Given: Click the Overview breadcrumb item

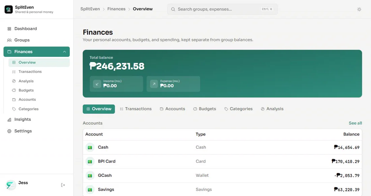Looking at the screenshot, I should [143, 9].
